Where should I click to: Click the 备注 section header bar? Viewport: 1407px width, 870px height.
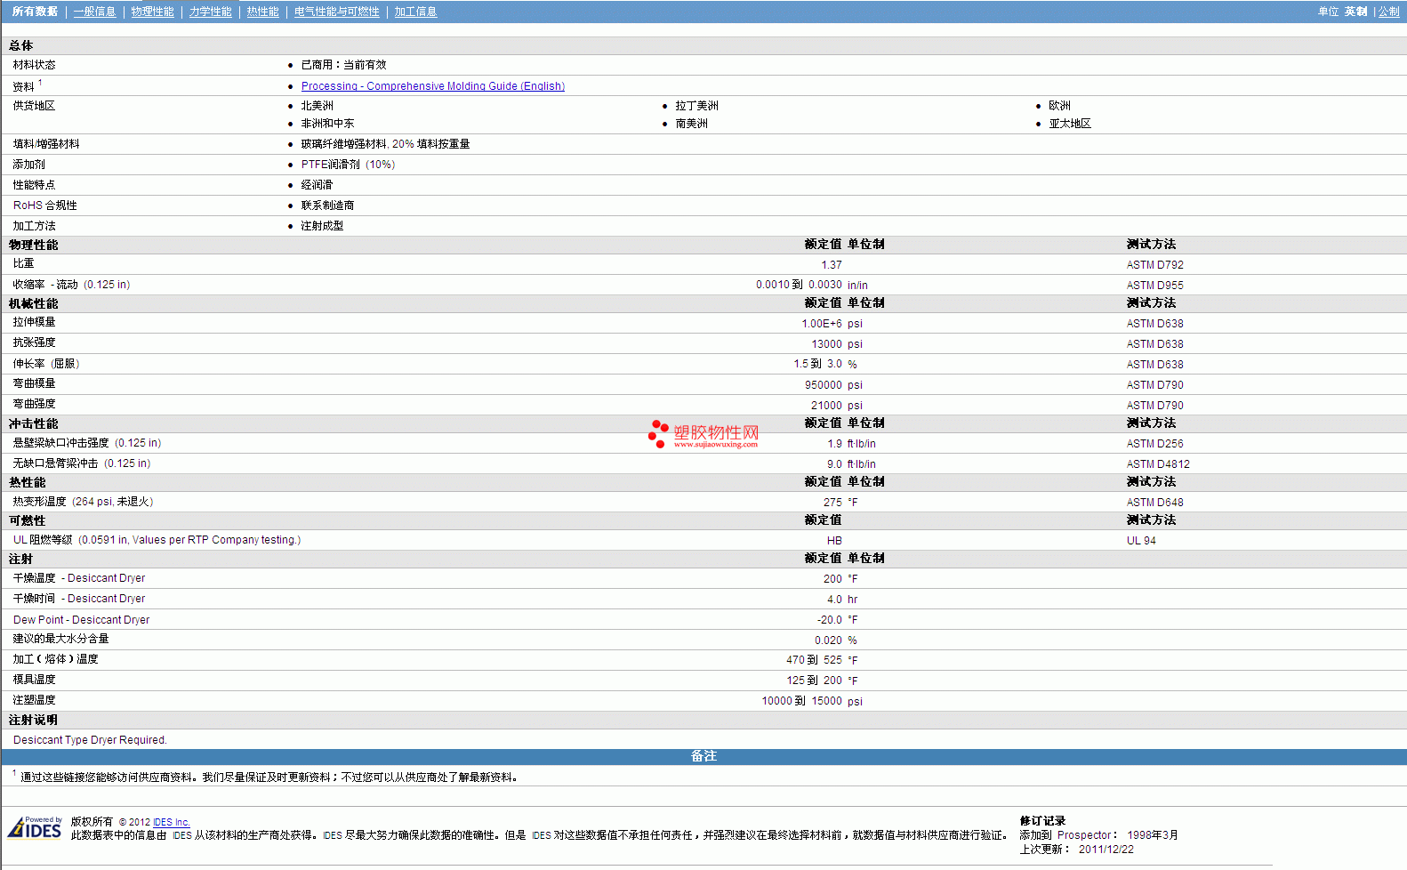(703, 756)
